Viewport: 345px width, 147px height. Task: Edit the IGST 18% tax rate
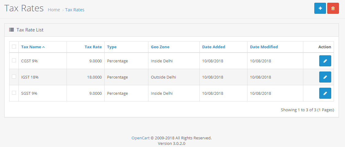click(325, 77)
